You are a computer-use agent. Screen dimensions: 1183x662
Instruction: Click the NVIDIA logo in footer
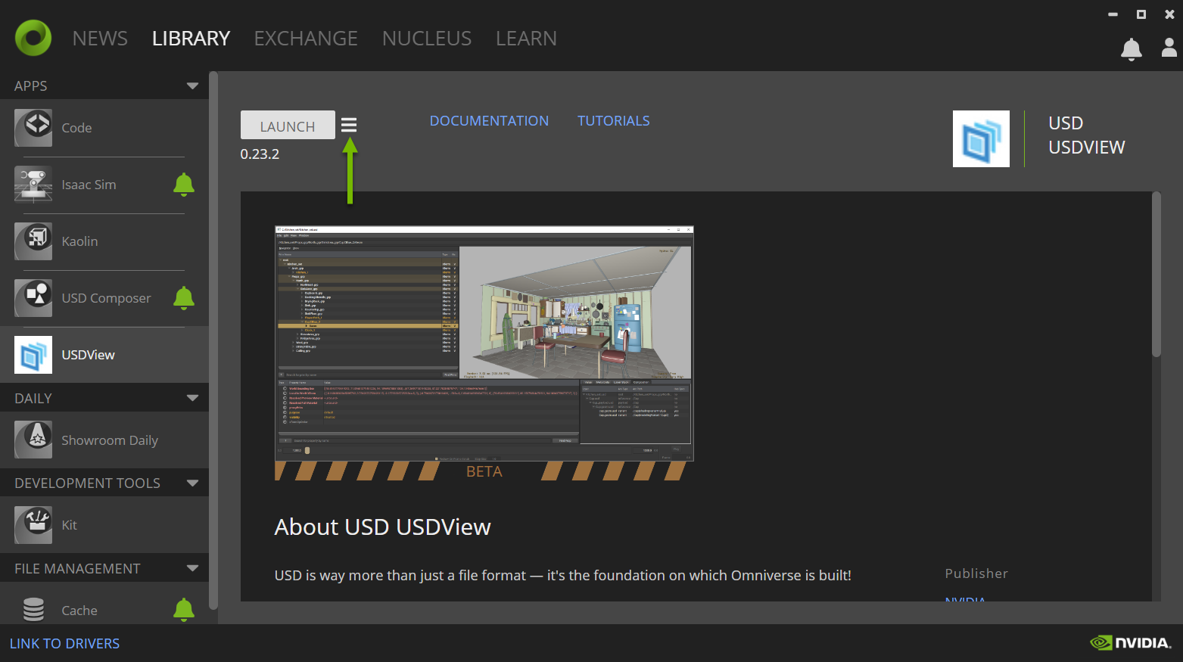[1131, 642]
